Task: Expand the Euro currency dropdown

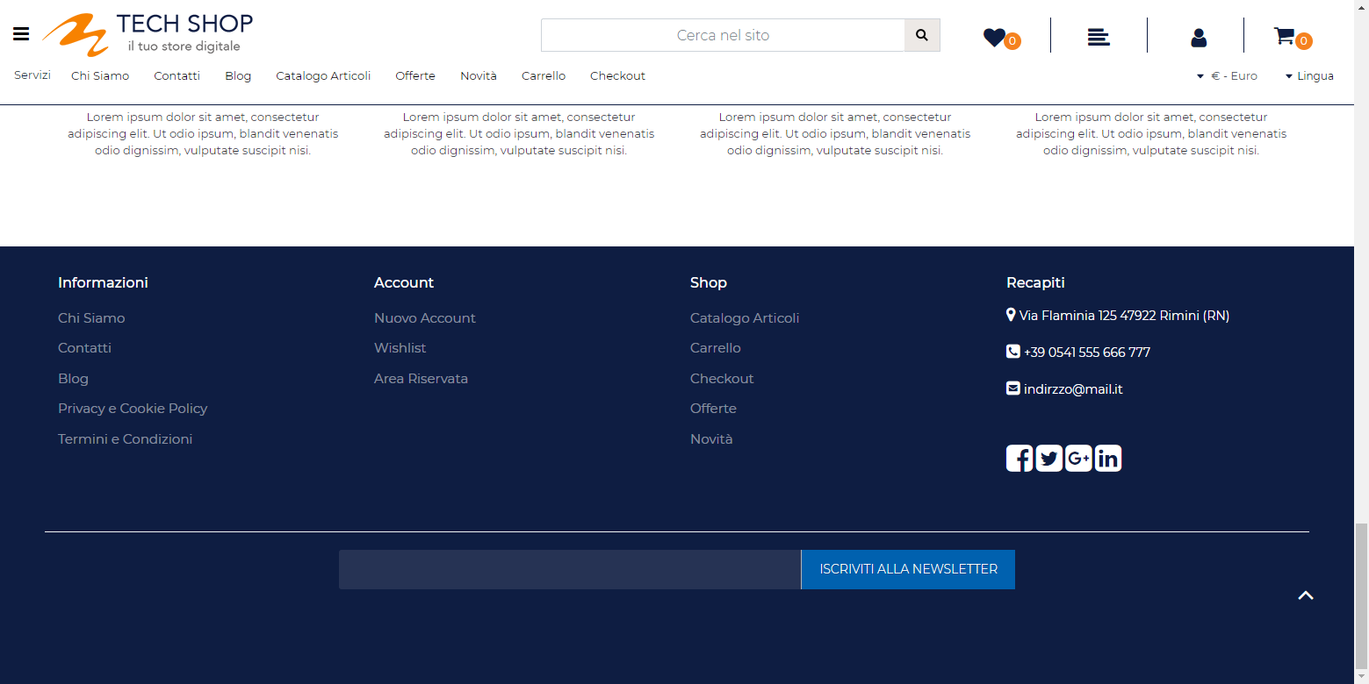Action: pos(1227,76)
